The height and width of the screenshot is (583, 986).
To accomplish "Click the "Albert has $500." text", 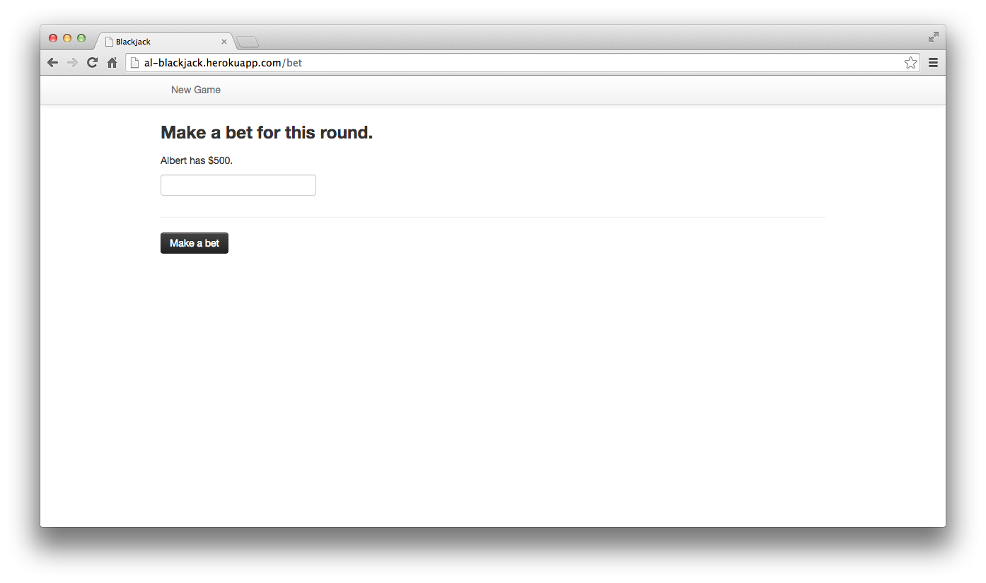I will tap(197, 160).
